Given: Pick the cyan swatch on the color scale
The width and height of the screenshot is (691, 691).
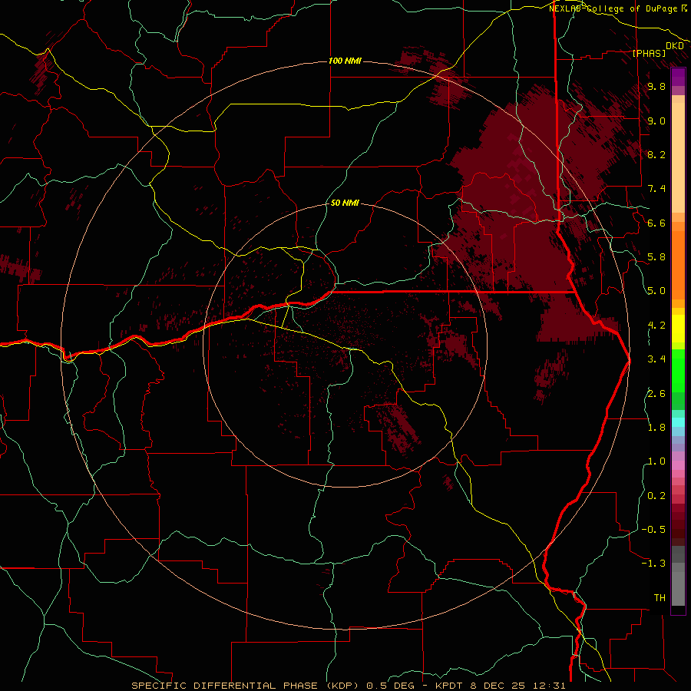Looking at the screenshot, I should (678, 422).
